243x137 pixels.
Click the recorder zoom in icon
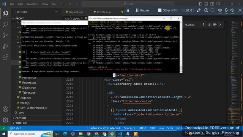pyautogui.click(x=206, y=10)
